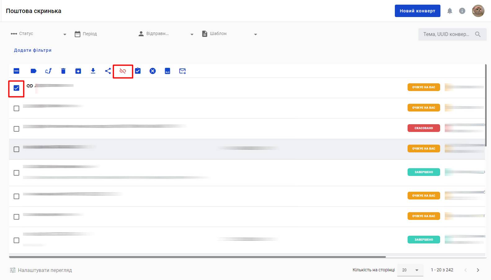This screenshot has height=280, width=491.
Task: Open Налаштувати перегляд view settings
Action: pos(41,270)
